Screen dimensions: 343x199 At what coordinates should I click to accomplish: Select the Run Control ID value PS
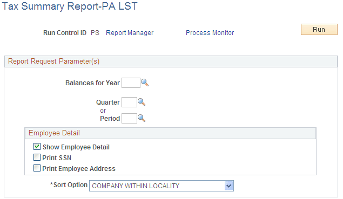click(x=95, y=33)
